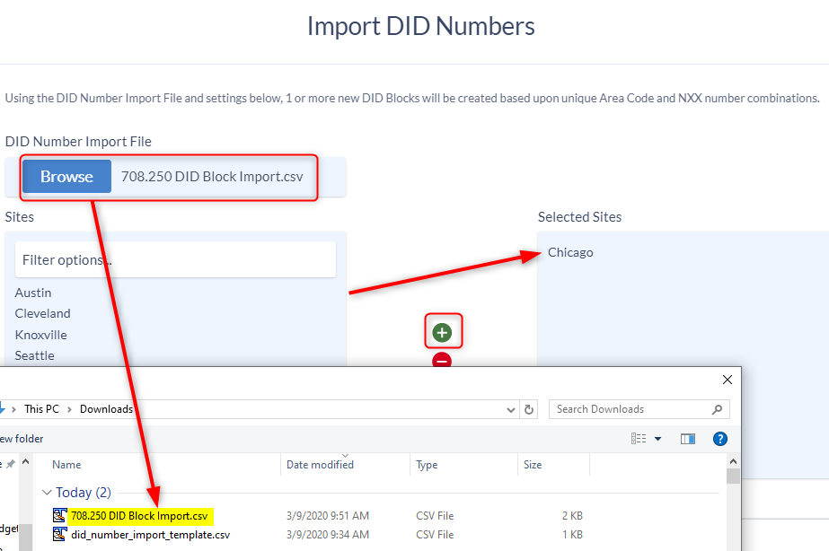The height and width of the screenshot is (551, 829).
Task: Sort files by Date modified column
Action: 320,464
